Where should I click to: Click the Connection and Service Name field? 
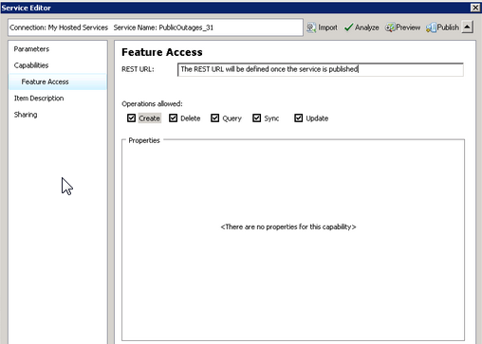pyautogui.click(x=156, y=27)
